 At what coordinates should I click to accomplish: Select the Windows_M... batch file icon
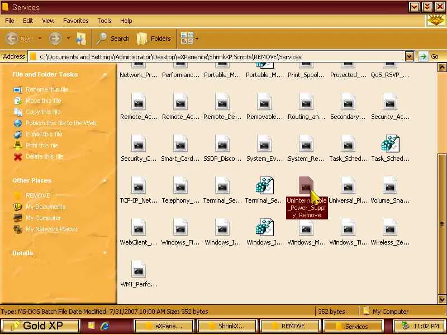pyautogui.click(x=306, y=227)
